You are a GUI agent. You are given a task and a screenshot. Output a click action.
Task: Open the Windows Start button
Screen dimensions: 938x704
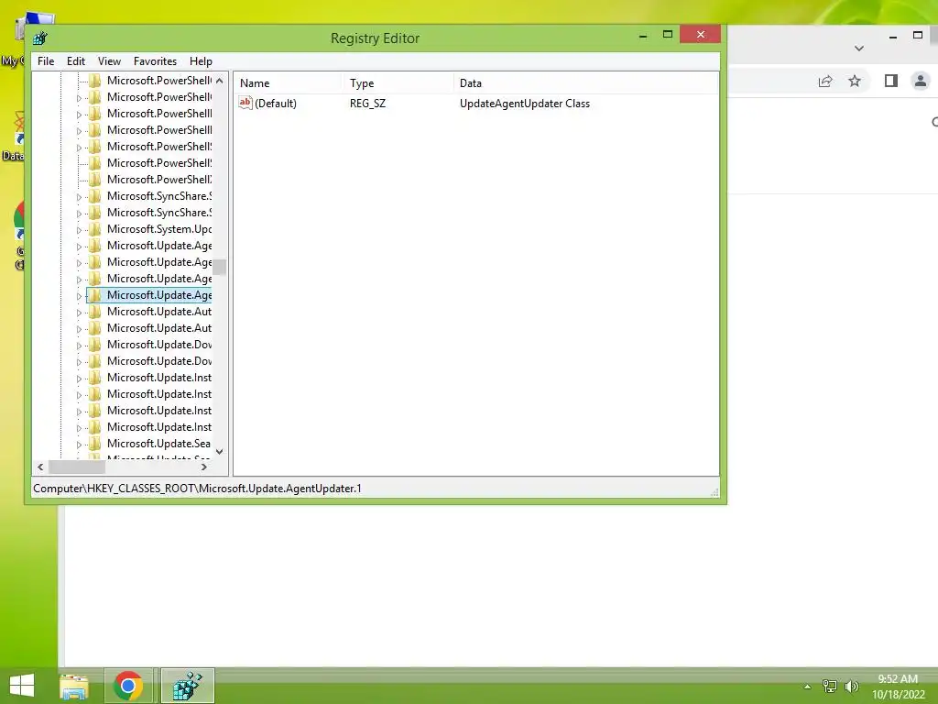(22, 686)
